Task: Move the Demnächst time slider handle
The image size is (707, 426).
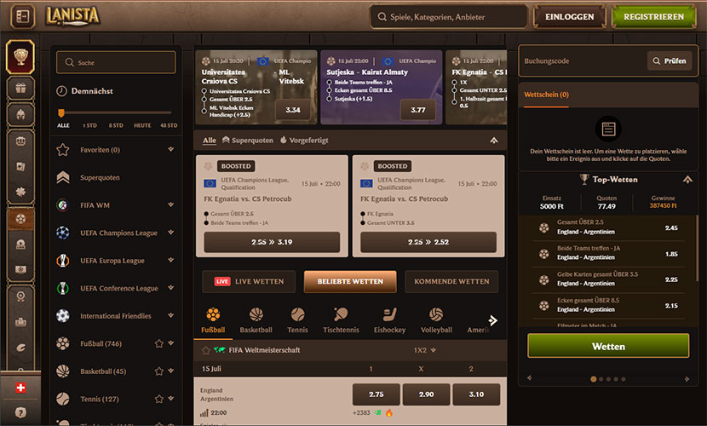Action: [x=60, y=112]
